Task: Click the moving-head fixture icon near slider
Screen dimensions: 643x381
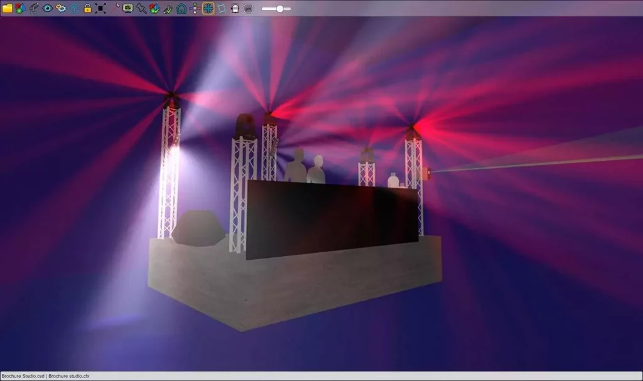Action: click(x=235, y=8)
